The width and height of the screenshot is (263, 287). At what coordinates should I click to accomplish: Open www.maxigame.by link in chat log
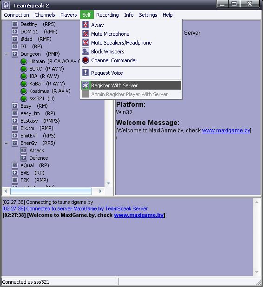(139, 215)
